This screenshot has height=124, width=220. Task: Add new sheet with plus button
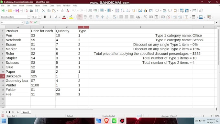[18, 112]
